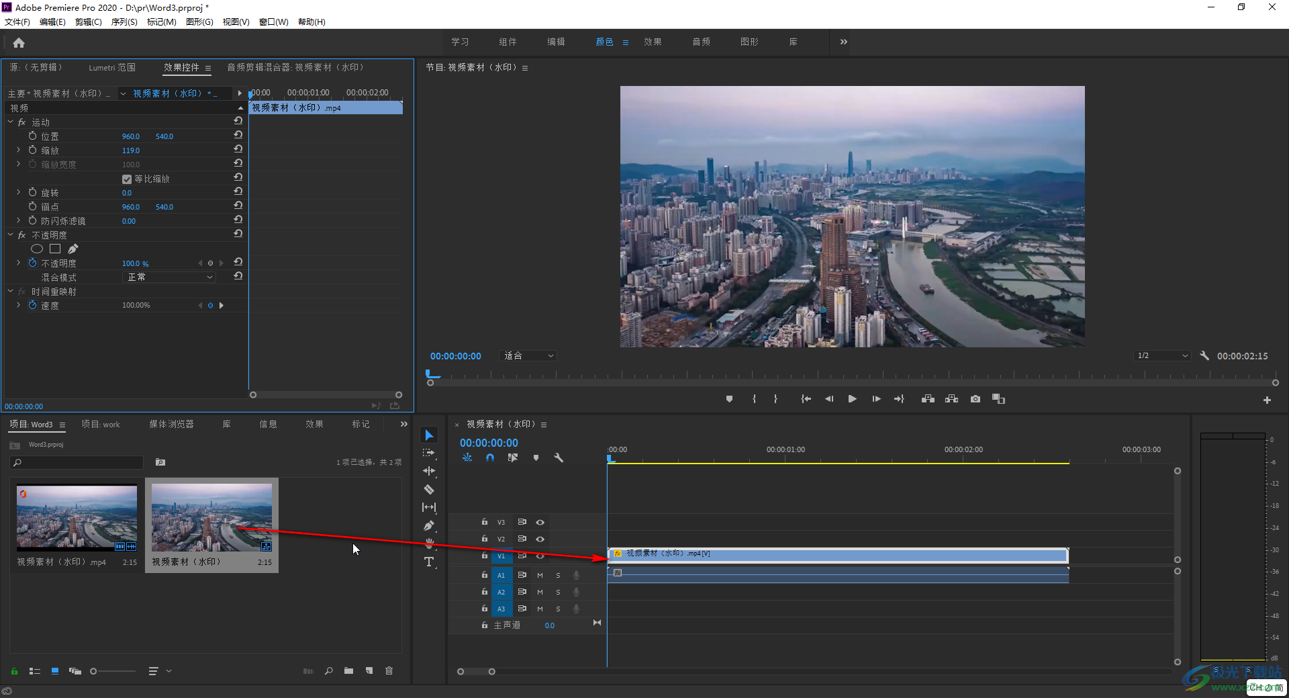Mute track A1
The image size is (1289, 698).
click(540, 575)
